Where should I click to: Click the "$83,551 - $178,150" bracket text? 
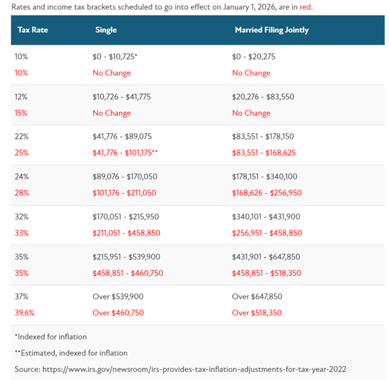pyautogui.click(x=271, y=136)
